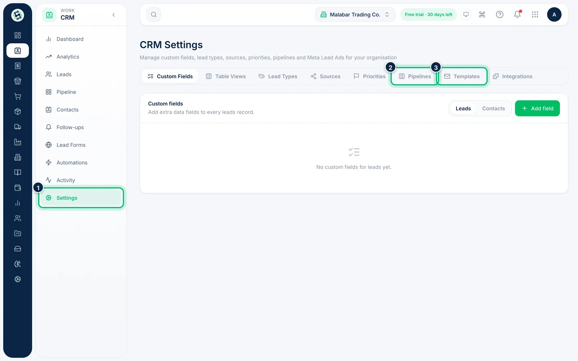The image size is (578, 361).
Task: Switch to the Table Views tab
Action: [x=226, y=76]
